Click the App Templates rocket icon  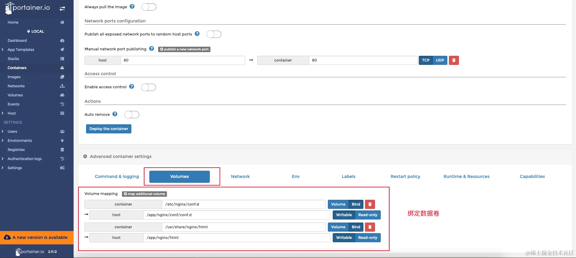pyautogui.click(x=62, y=50)
